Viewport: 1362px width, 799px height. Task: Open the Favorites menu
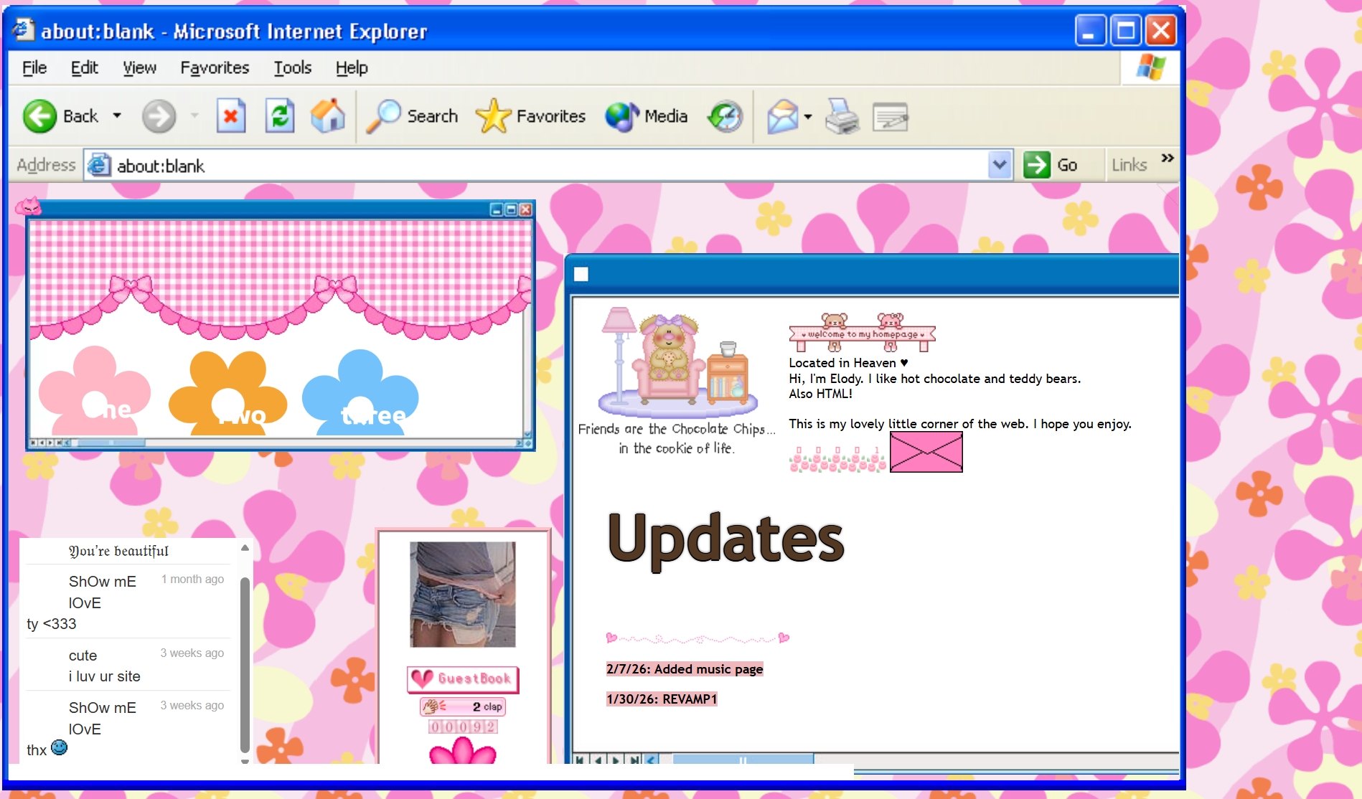215,67
